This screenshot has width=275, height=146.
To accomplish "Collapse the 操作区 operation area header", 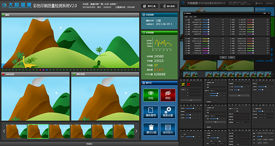I will [159, 83].
